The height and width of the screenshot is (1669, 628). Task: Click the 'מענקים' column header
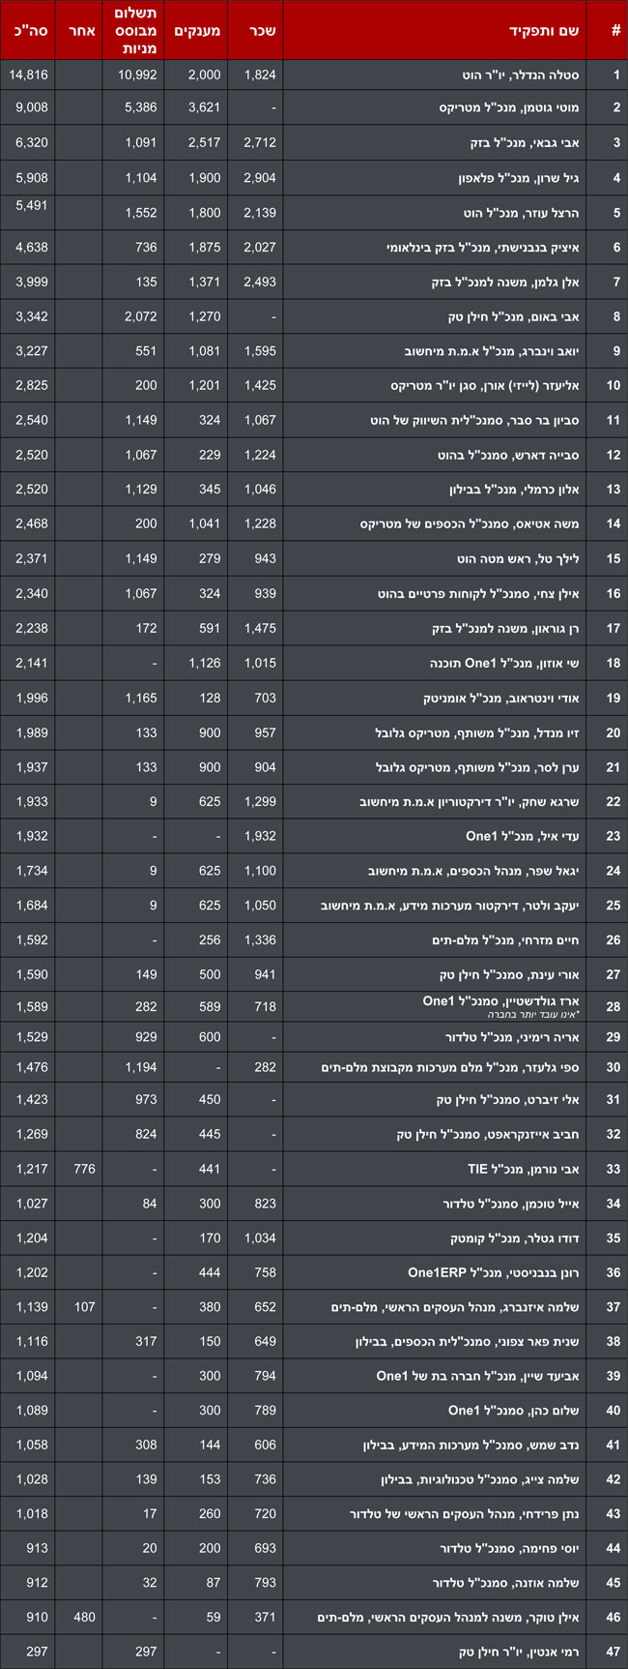tap(197, 31)
